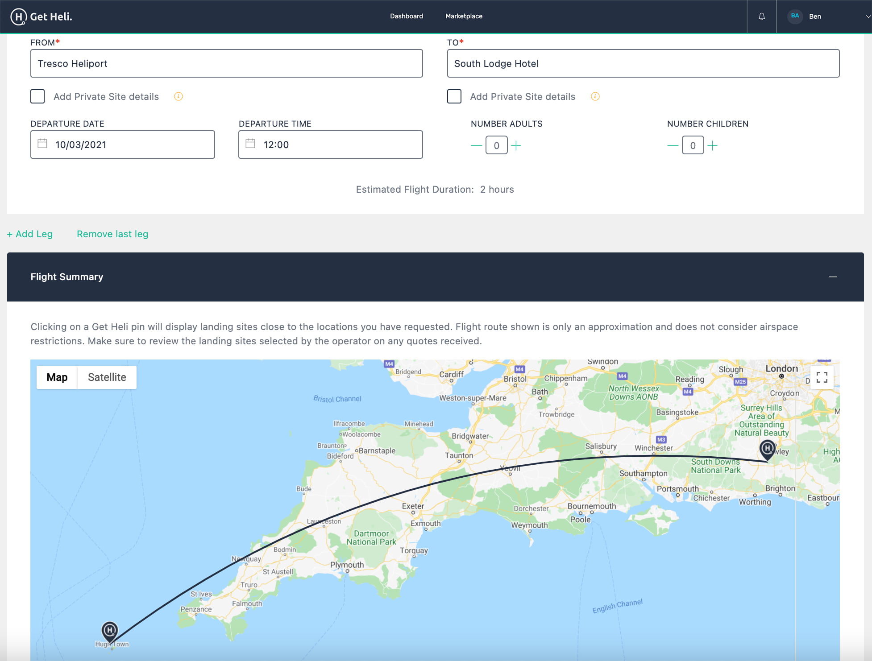
Task: Enable Add Private Site details for FROM
Action: click(x=37, y=96)
